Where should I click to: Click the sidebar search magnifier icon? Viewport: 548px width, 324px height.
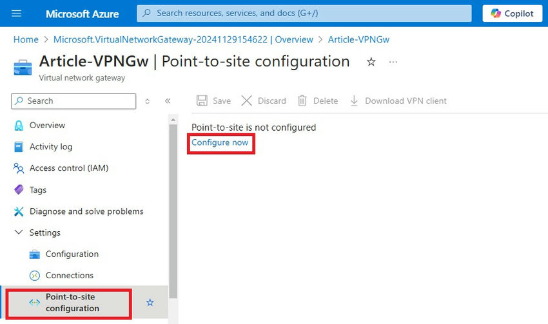(19, 101)
